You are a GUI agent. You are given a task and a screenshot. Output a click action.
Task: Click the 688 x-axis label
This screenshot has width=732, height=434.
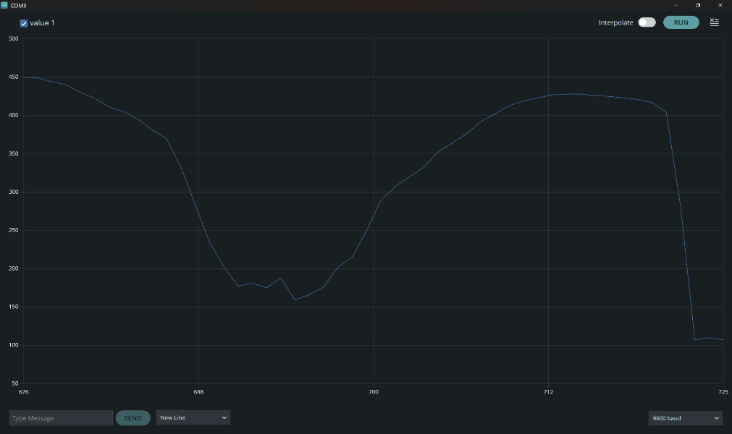point(198,391)
